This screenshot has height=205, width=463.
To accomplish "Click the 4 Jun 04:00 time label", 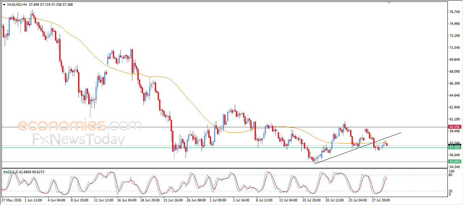I will (x=56, y=200).
